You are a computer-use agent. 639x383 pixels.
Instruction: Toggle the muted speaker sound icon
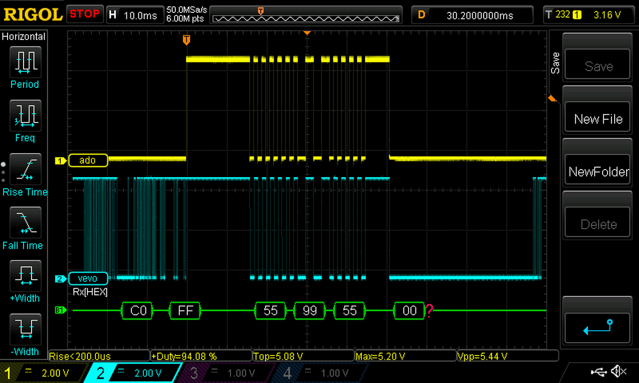pyautogui.click(x=619, y=372)
